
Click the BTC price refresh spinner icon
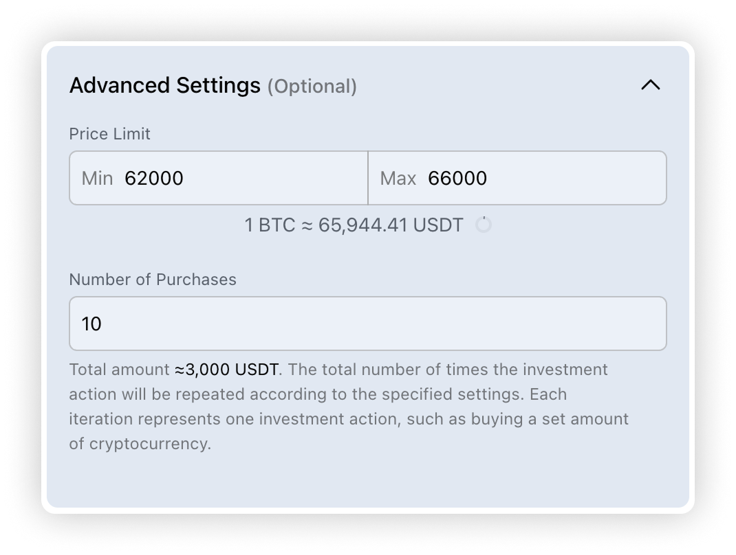484,225
